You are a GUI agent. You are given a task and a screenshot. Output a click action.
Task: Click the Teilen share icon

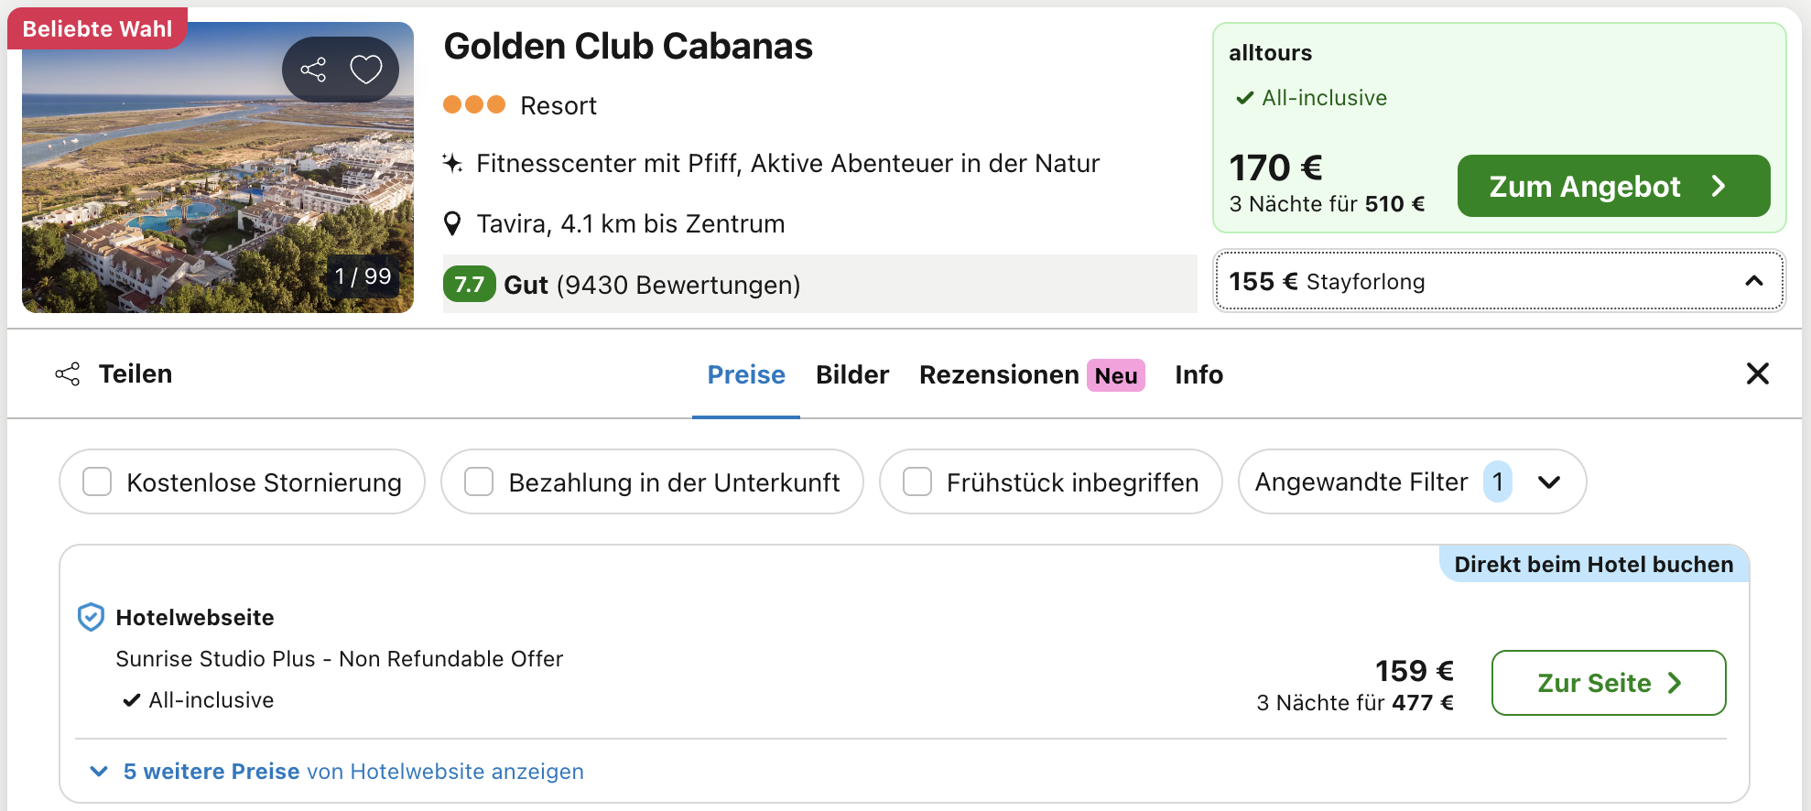click(68, 373)
